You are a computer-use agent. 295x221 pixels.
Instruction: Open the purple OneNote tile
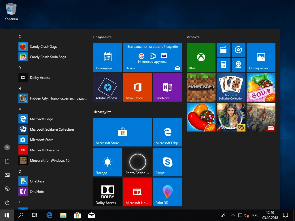pyautogui.click(x=168, y=87)
